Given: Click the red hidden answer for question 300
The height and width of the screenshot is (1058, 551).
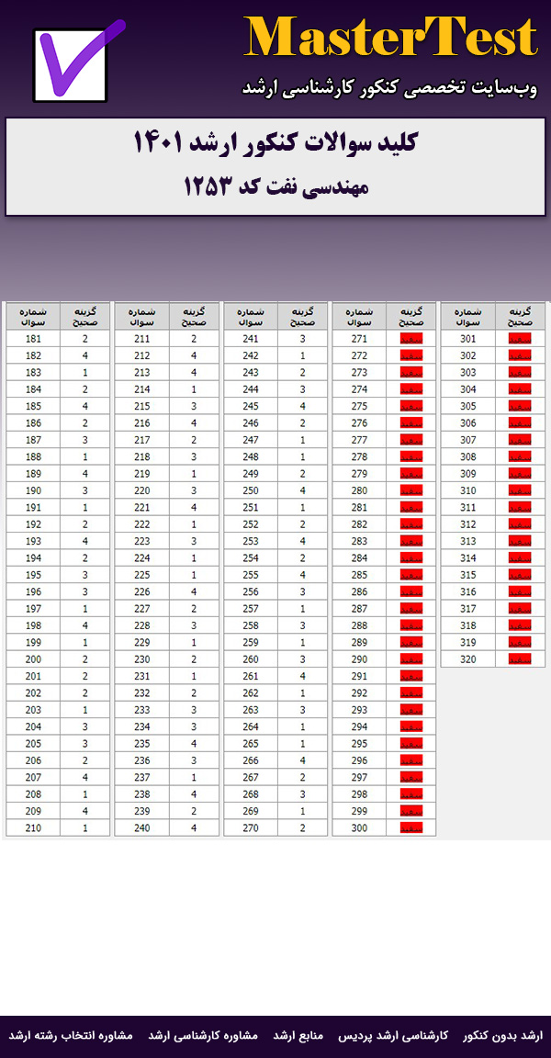Looking at the screenshot, I should [x=410, y=828].
